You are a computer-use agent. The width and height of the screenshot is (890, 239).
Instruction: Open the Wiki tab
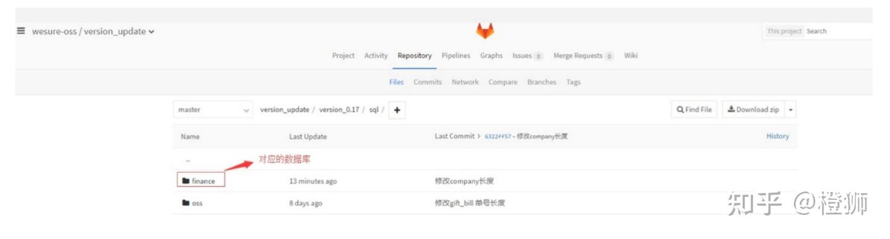tap(630, 56)
